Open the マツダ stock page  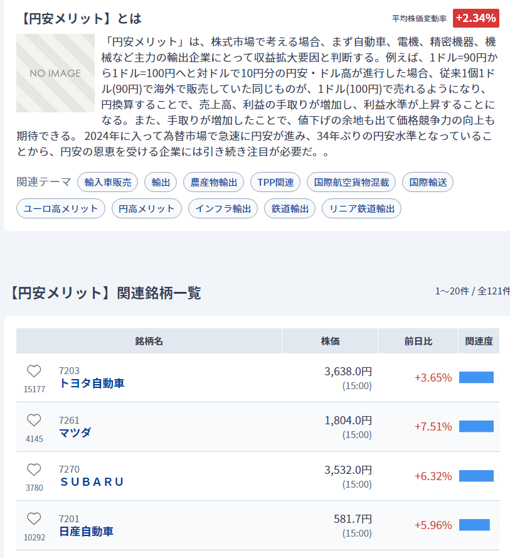tap(75, 432)
